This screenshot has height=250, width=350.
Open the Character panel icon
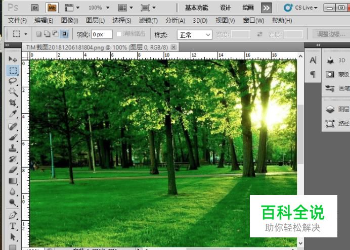click(313, 60)
